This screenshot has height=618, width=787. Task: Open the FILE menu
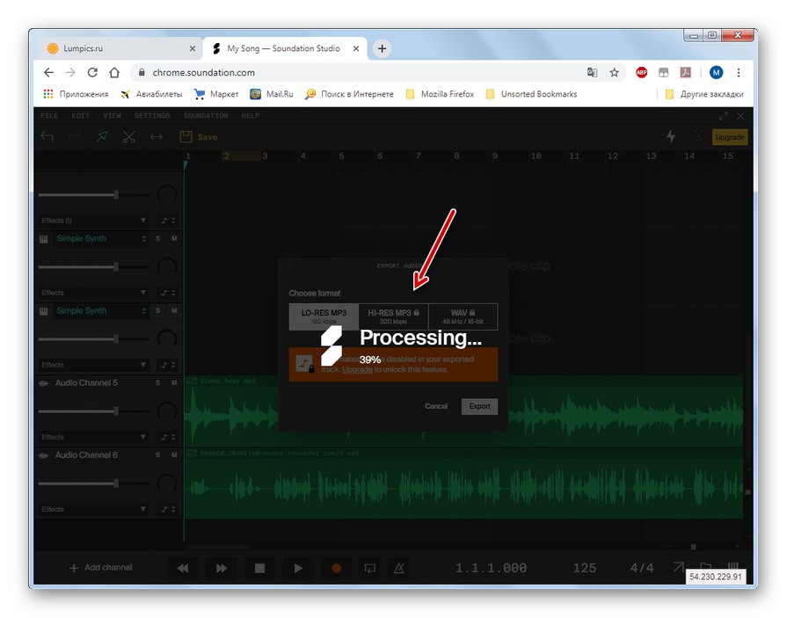click(x=49, y=116)
